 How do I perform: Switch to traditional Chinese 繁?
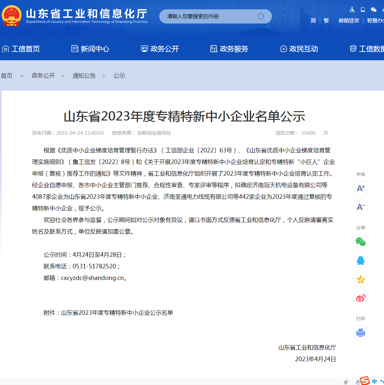point(326,21)
